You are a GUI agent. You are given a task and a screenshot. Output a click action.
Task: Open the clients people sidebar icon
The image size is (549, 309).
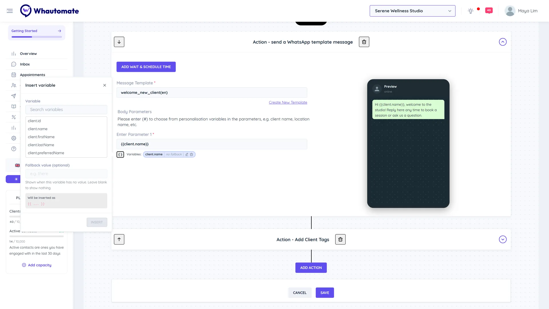pyautogui.click(x=13, y=85)
